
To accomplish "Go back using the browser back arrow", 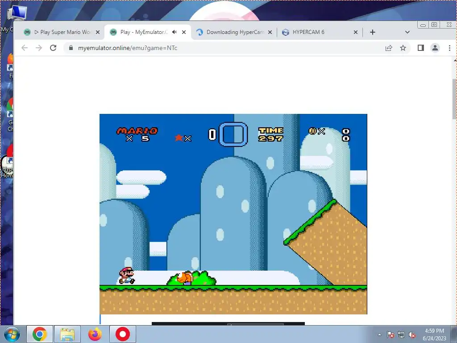I will click(25, 48).
